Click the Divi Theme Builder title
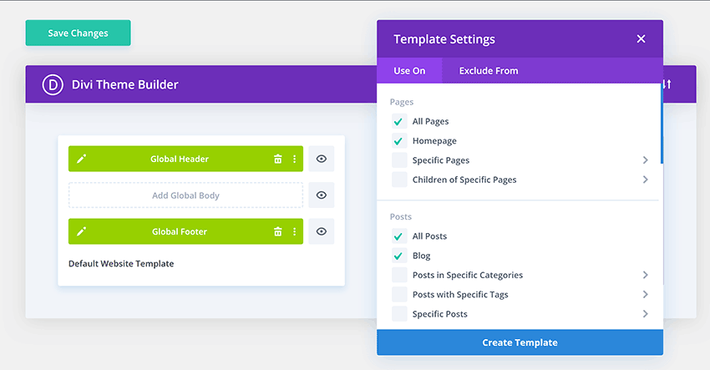710x370 pixels. point(125,84)
